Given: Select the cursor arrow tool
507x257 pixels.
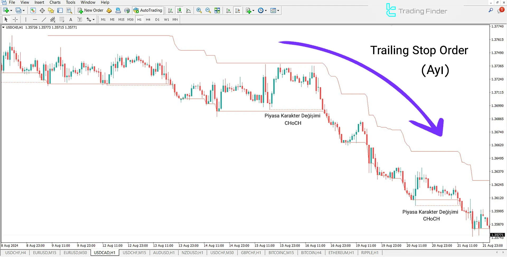Looking at the screenshot, I should (6, 19).
